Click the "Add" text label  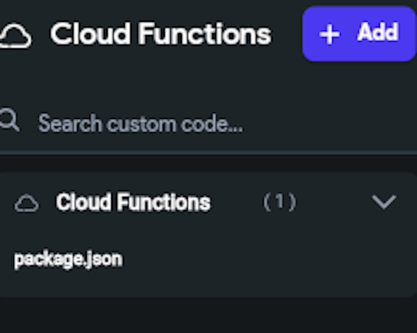tap(377, 33)
